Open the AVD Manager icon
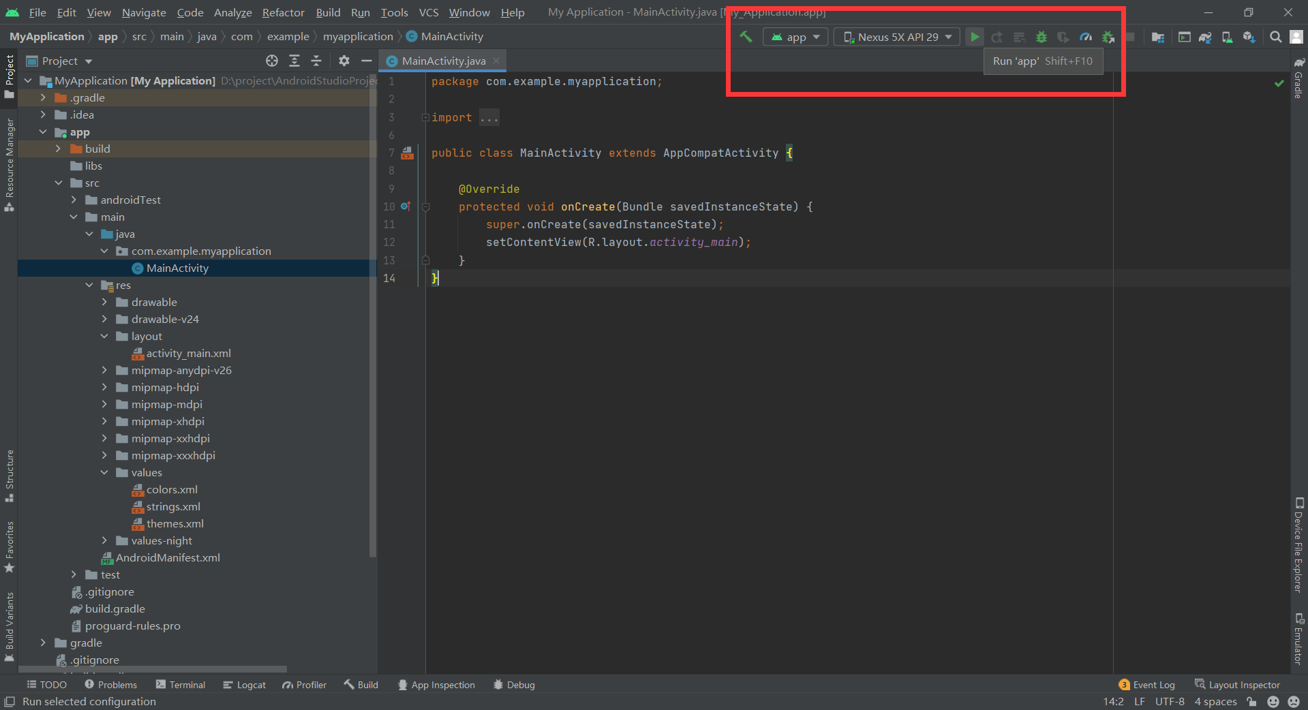This screenshot has width=1308, height=710. (x=1227, y=37)
